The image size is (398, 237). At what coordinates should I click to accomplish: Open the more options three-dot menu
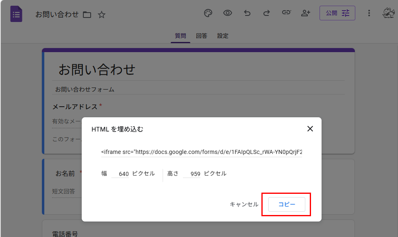pos(369,13)
